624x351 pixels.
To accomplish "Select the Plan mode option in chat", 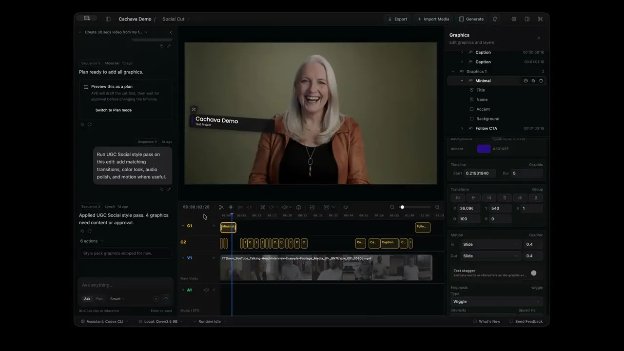I will (x=99, y=299).
